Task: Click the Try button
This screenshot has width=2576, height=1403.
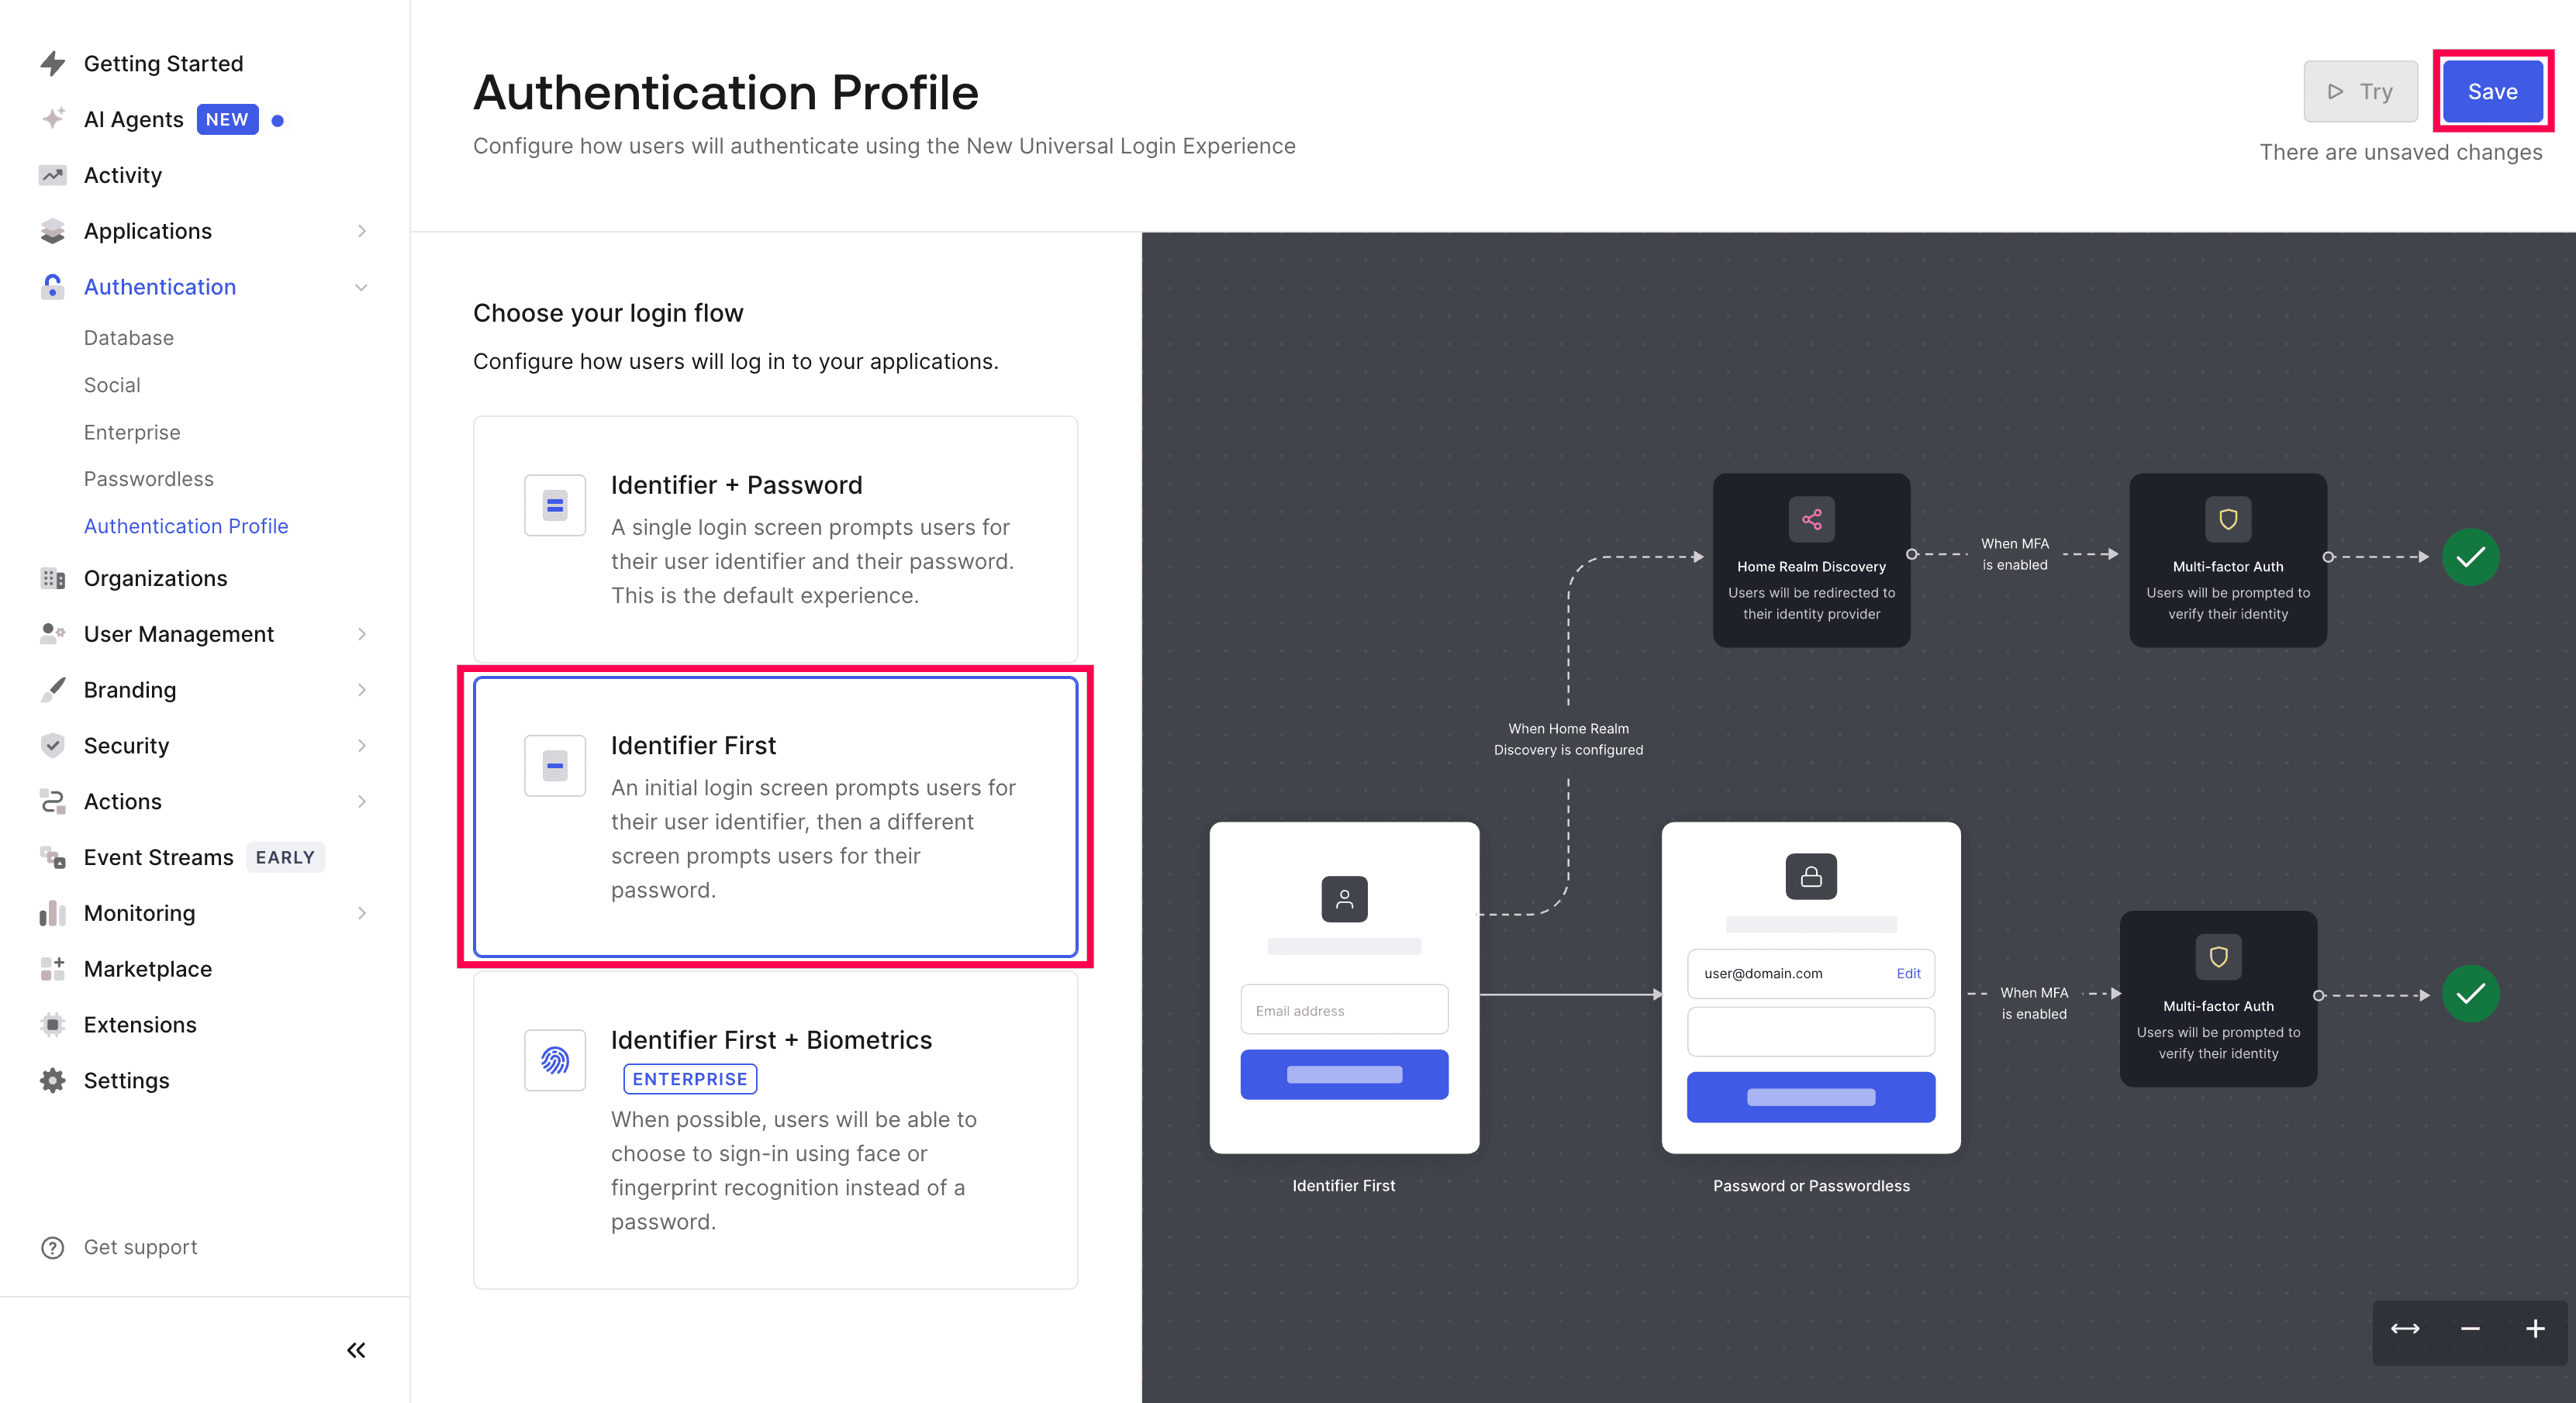Action: coord(2360,92)
